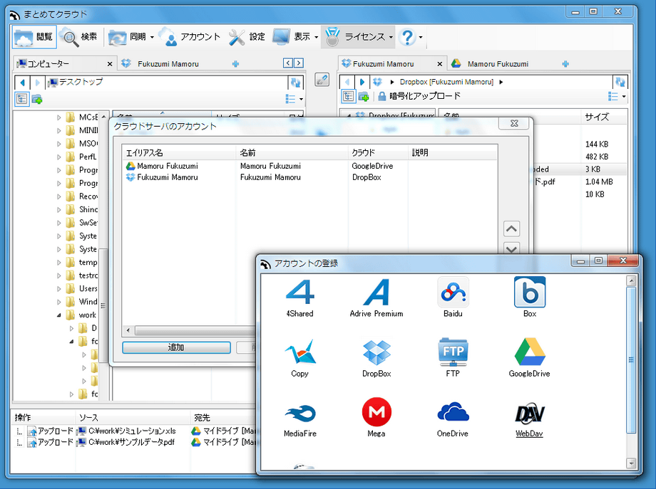Close the クラウドサーバのアカウント dialog
The height and width of the screenshot is (489, 656).
[x=515, y=124]
